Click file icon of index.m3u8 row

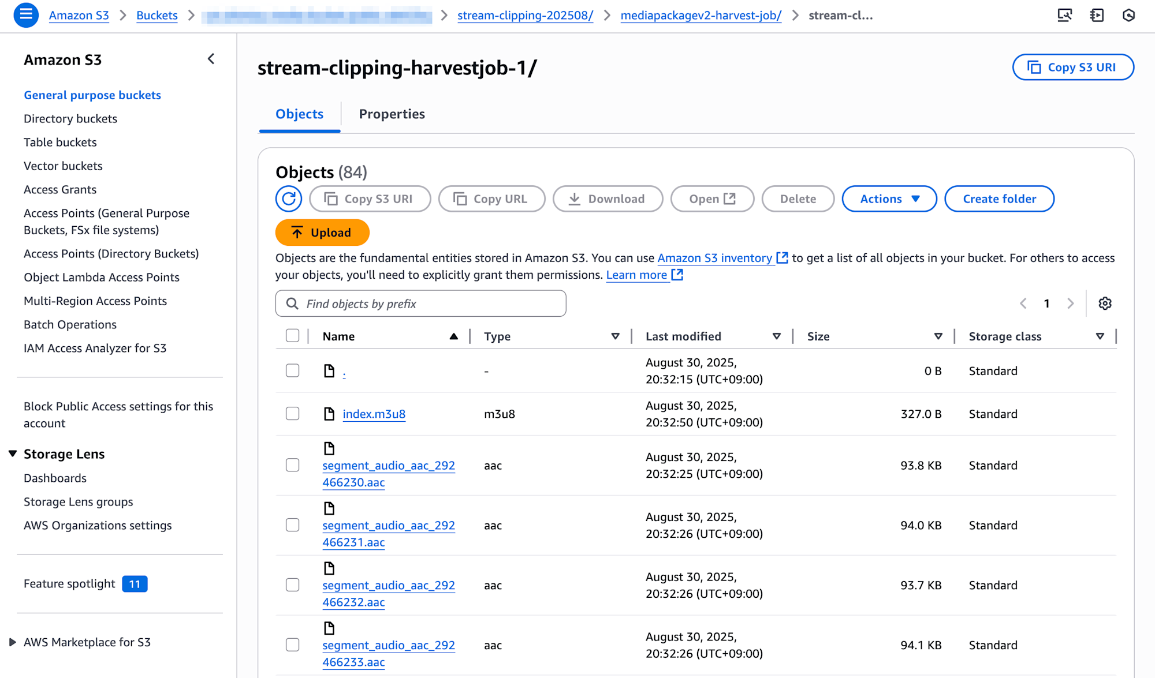point(329,414)
